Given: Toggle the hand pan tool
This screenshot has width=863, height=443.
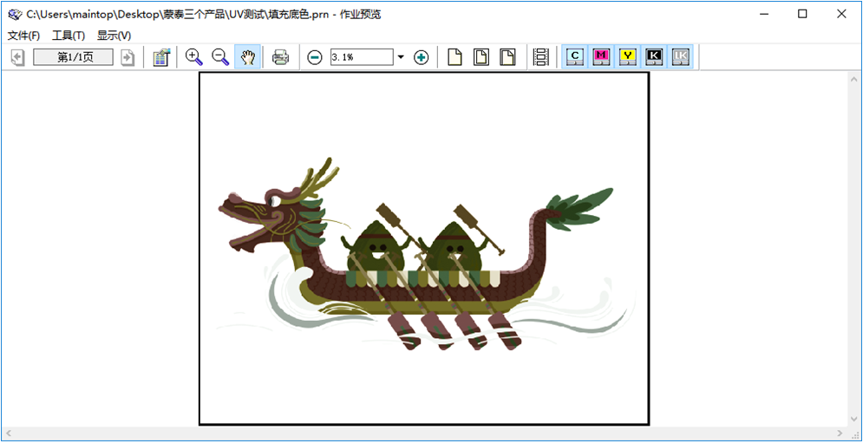Looking at the screenshot, I should point(248,57).
